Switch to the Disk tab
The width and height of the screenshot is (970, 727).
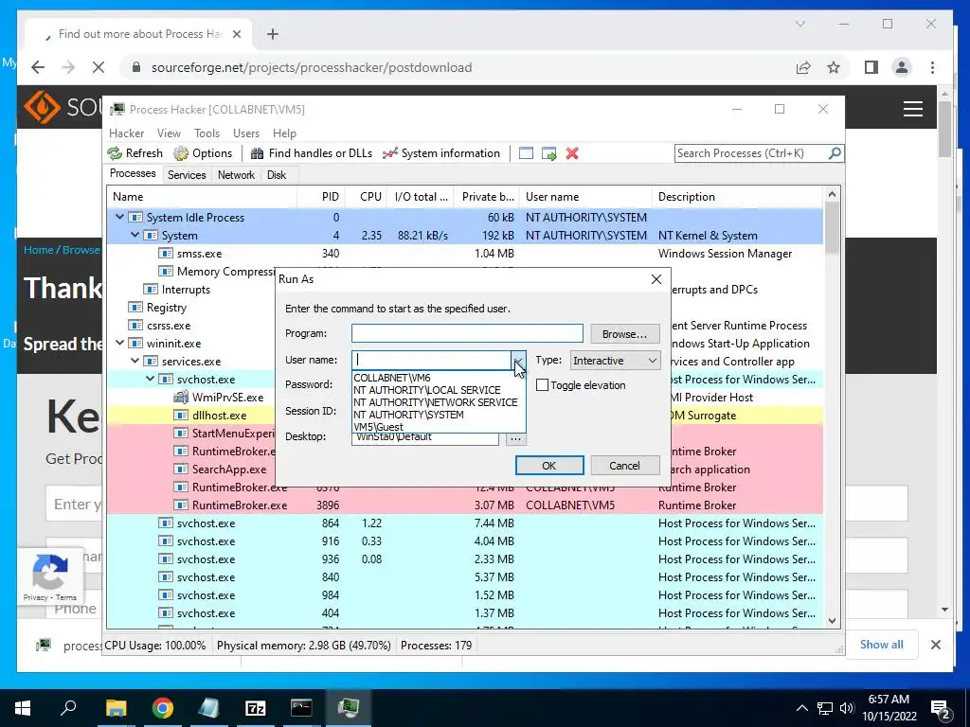(277, 175)
